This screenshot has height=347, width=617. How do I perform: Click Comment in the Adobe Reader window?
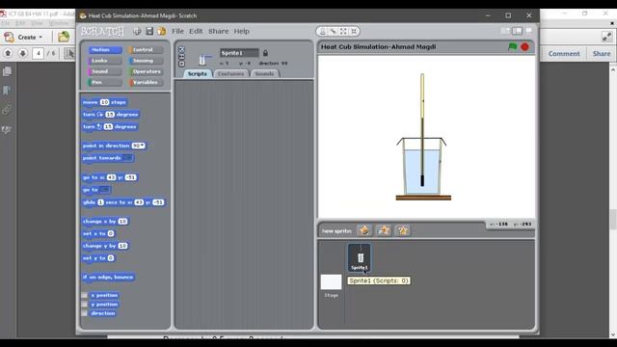pos(564,54)
